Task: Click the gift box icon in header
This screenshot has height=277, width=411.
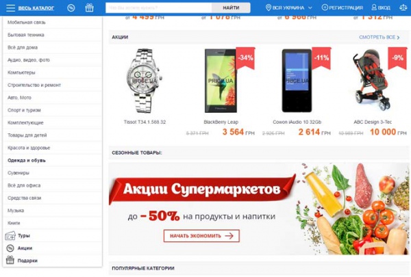Action: pos(89,8)
